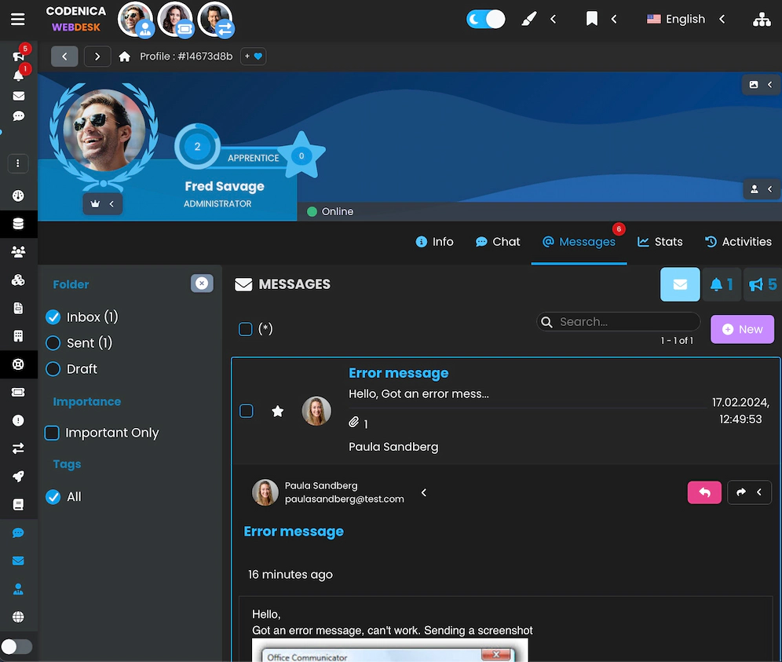The width and height of the screenshot is (782, 662).
Task: Click the bookmark icon in top bar
Action: point(592,19)
